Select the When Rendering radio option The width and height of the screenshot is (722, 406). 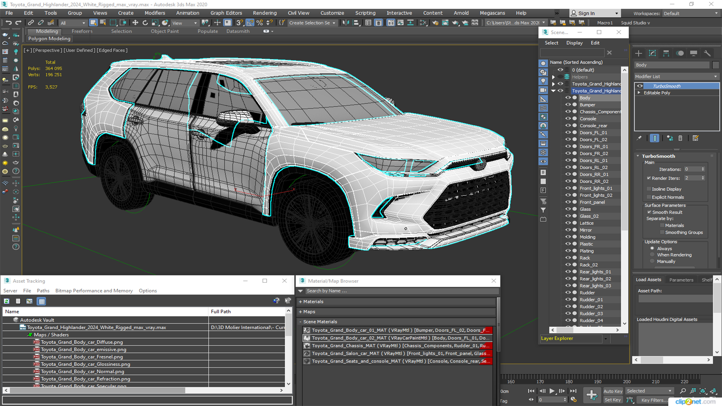pos(652,255)
